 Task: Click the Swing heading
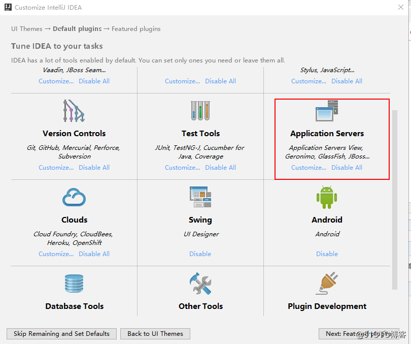(200, 220)
